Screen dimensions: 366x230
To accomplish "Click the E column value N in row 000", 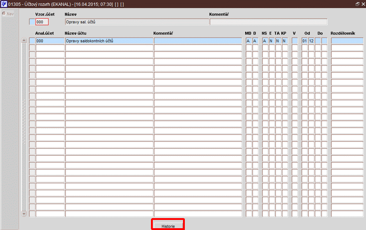I will pyautogui.click(x=271, y=41).
